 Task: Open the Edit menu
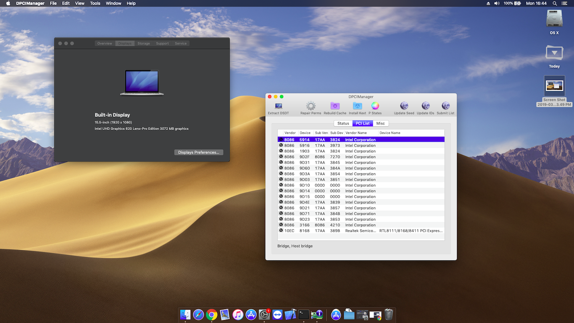66,3
